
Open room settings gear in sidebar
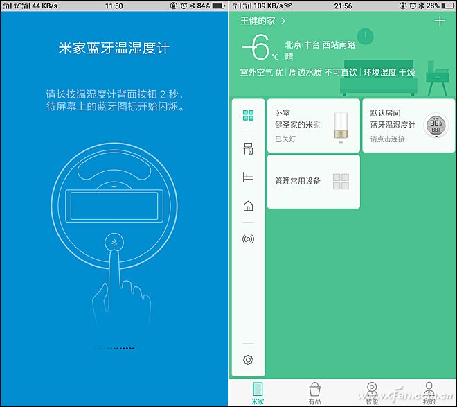248,360
